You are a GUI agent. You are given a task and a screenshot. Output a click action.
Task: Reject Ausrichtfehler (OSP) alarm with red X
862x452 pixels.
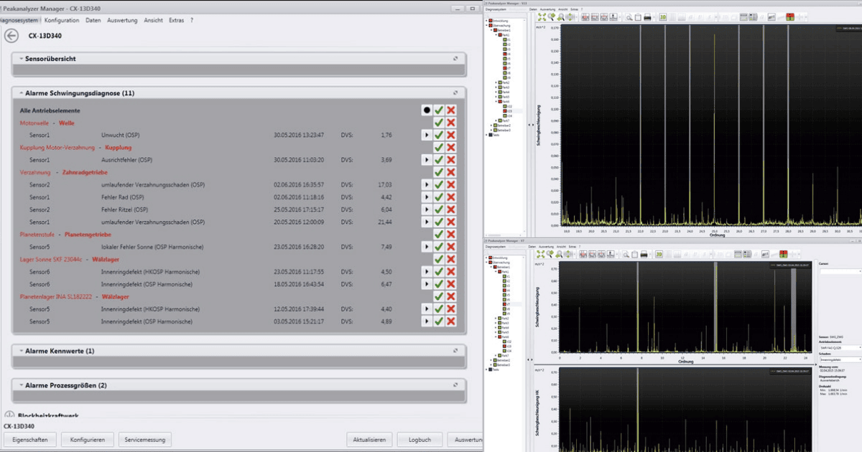pos(451,160)
